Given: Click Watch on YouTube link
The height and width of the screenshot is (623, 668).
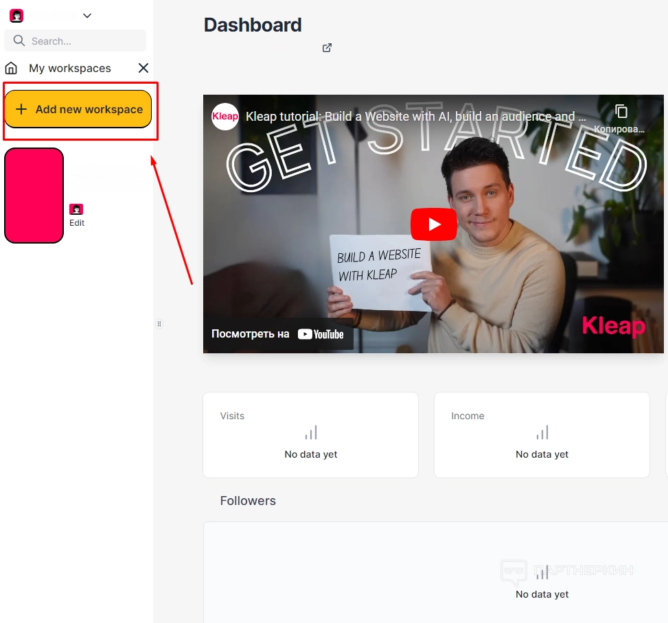Looking at the screenshot, I should pos(277,334).
